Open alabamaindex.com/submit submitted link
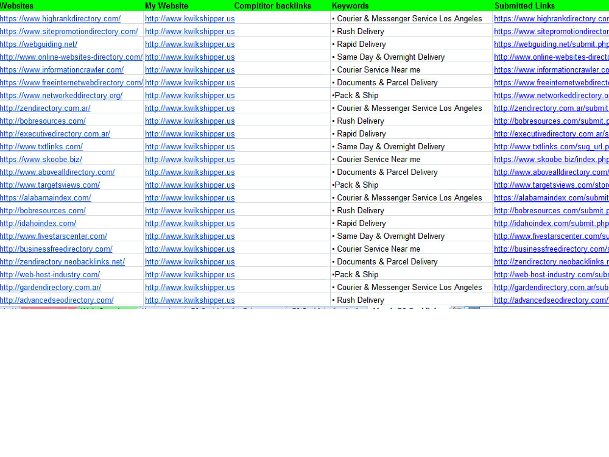609x457 pixels. click(x=552, y=198)
